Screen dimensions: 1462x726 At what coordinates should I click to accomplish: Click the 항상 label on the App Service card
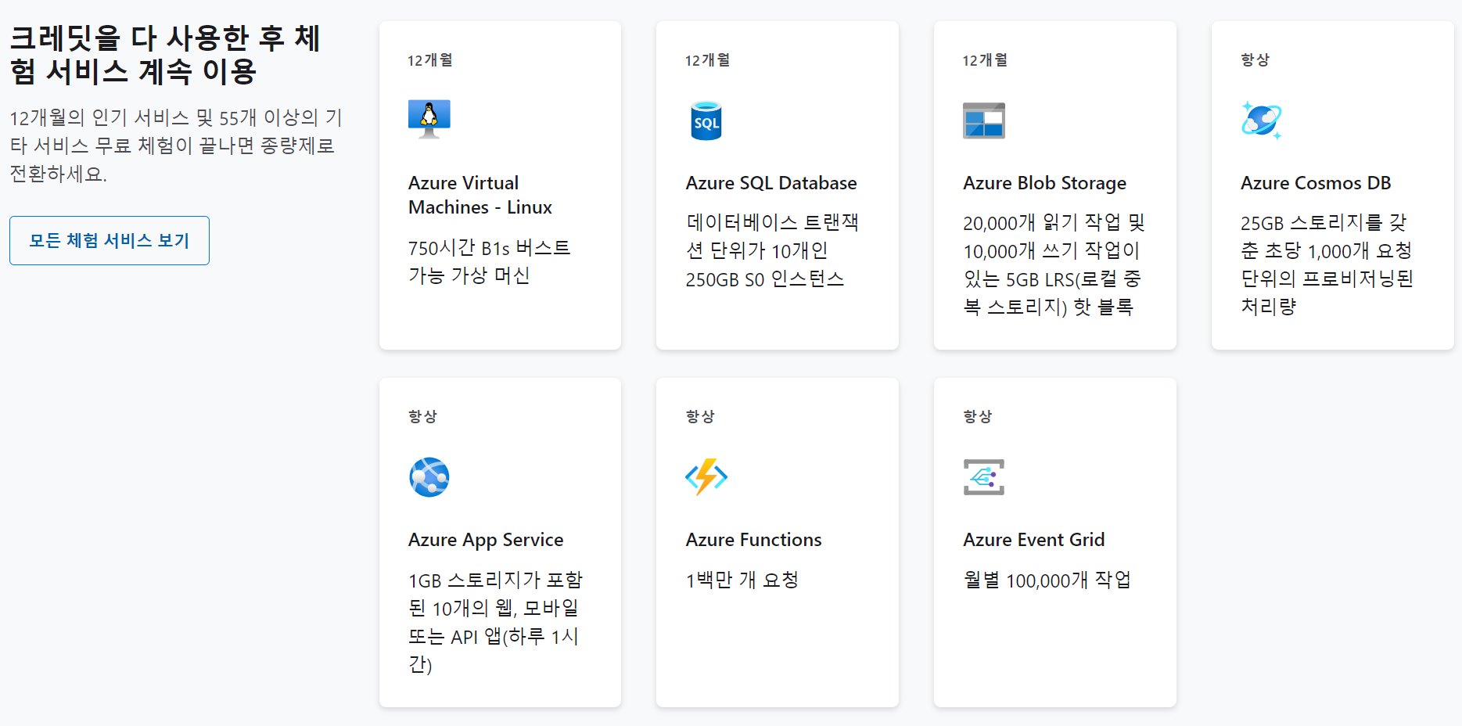point(423,417)
